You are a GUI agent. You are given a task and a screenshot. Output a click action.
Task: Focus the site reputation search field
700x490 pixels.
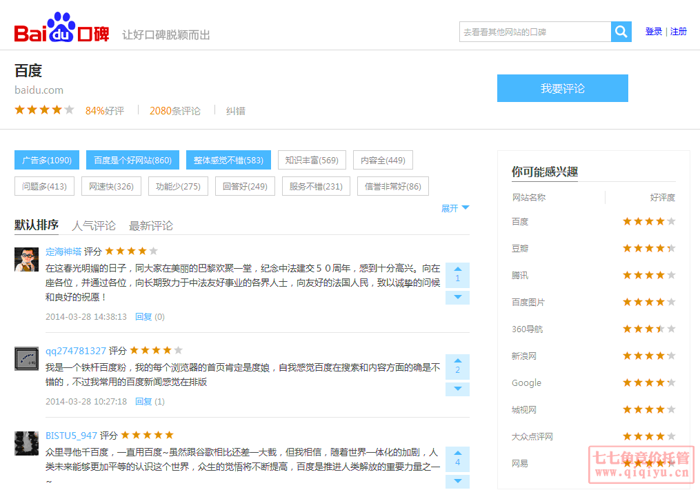(x=535, y=32)
